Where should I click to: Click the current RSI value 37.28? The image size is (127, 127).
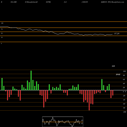coord(117,34)
